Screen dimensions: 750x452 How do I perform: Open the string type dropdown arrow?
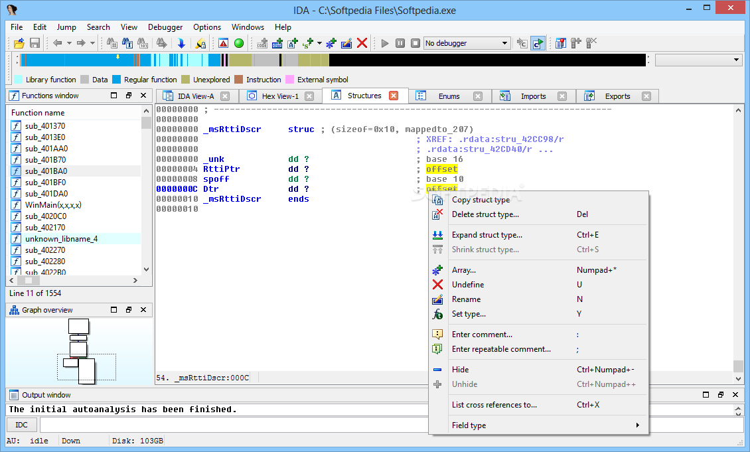[319, 43]
